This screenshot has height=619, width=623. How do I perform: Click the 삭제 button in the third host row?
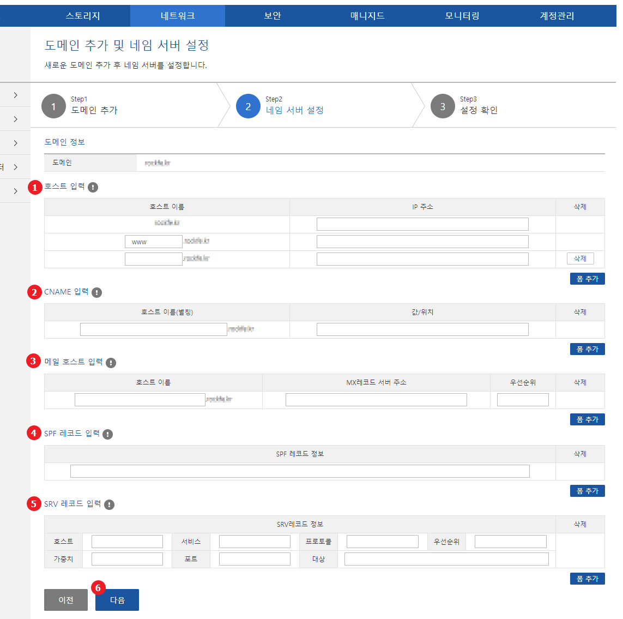click(x=580, y=259)
